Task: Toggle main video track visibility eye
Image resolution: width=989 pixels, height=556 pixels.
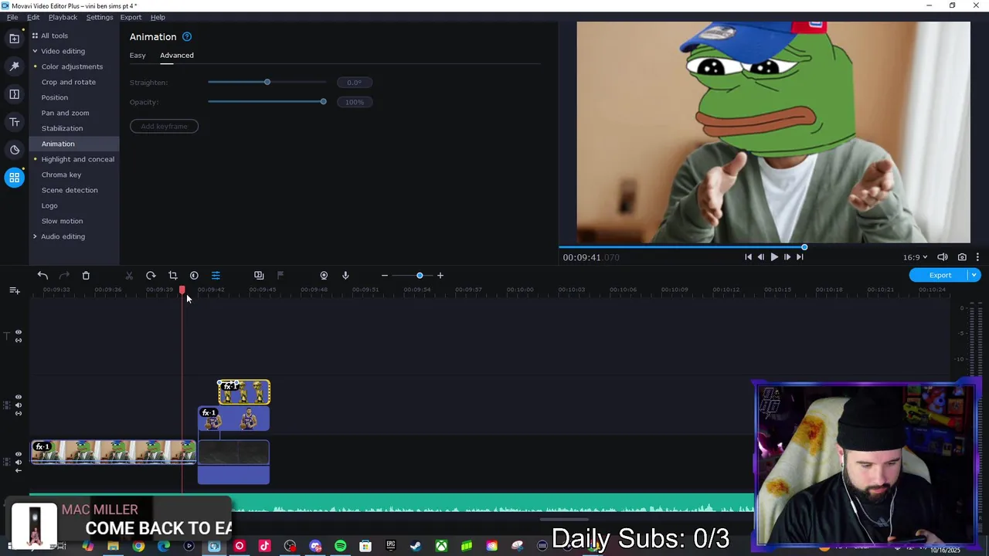Action: click(x=19, y=455)
